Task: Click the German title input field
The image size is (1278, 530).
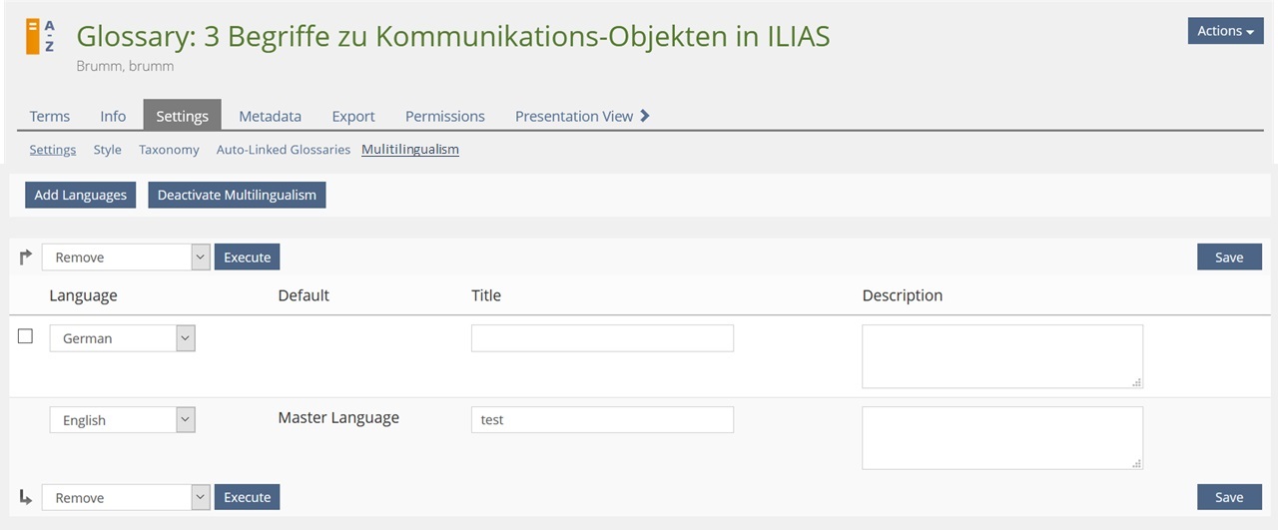Action: click(x=602, y=338)
